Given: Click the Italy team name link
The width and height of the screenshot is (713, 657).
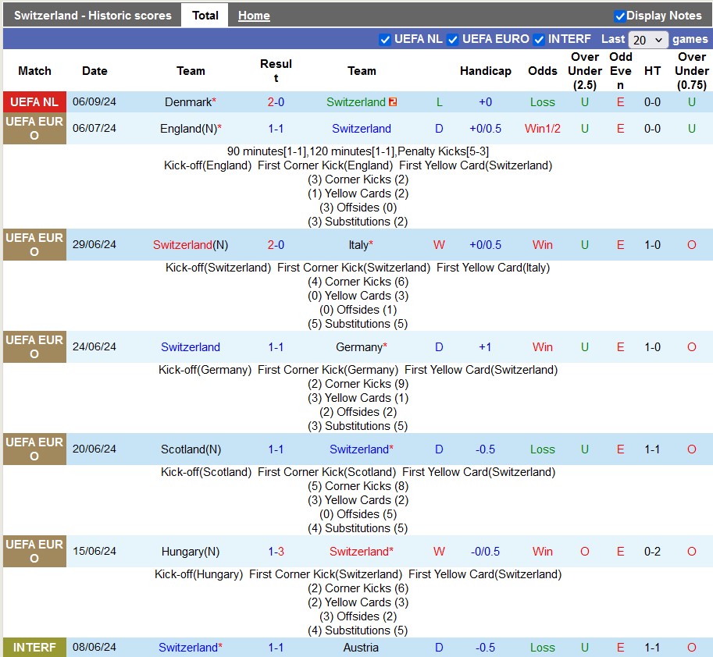Looking at the screenshot, I should coord(358,245).
